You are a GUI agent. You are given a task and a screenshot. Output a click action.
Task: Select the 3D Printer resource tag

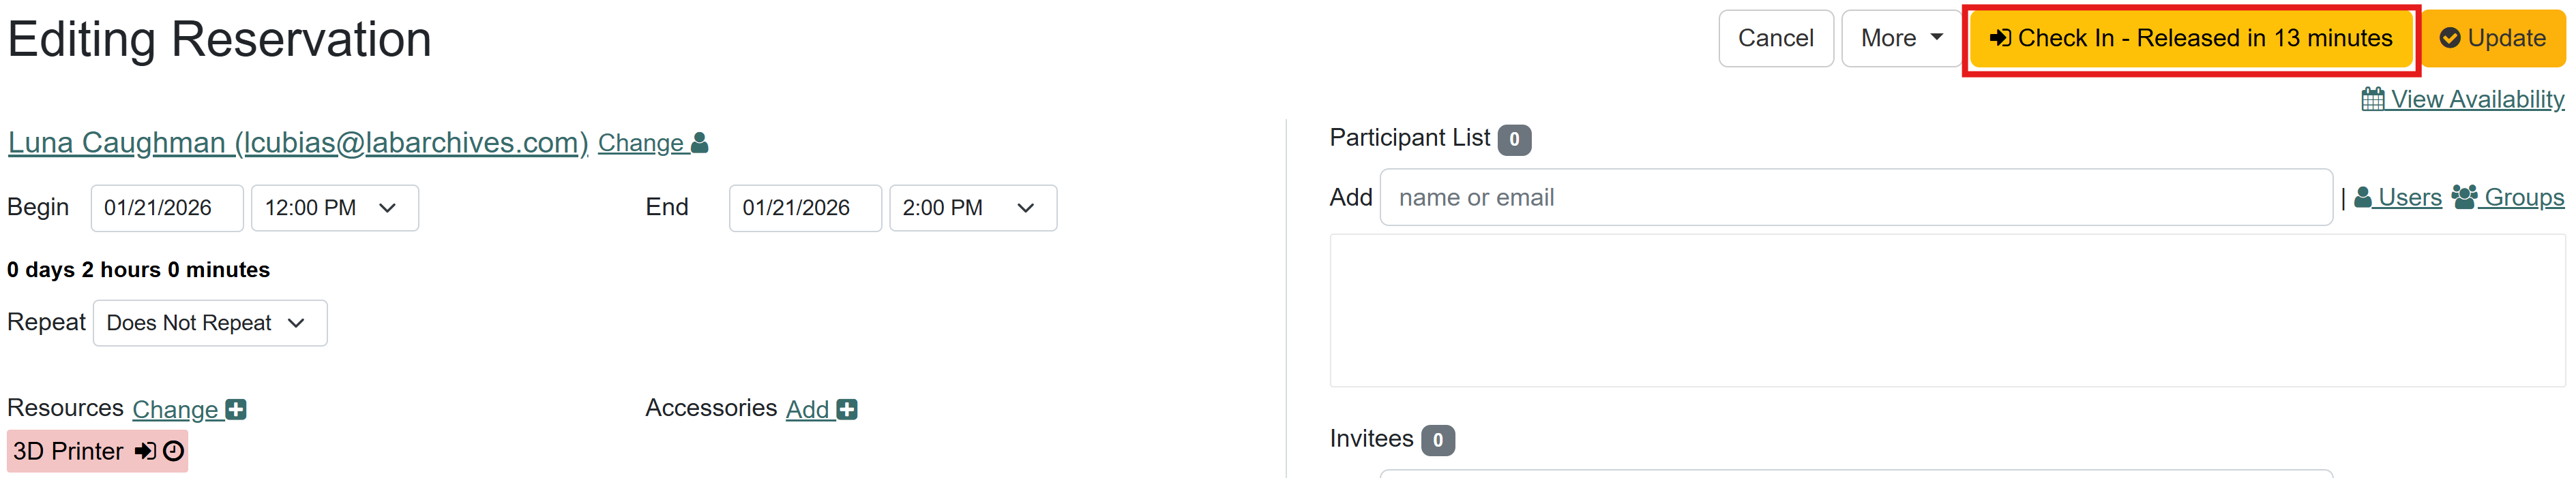point(68,451)
